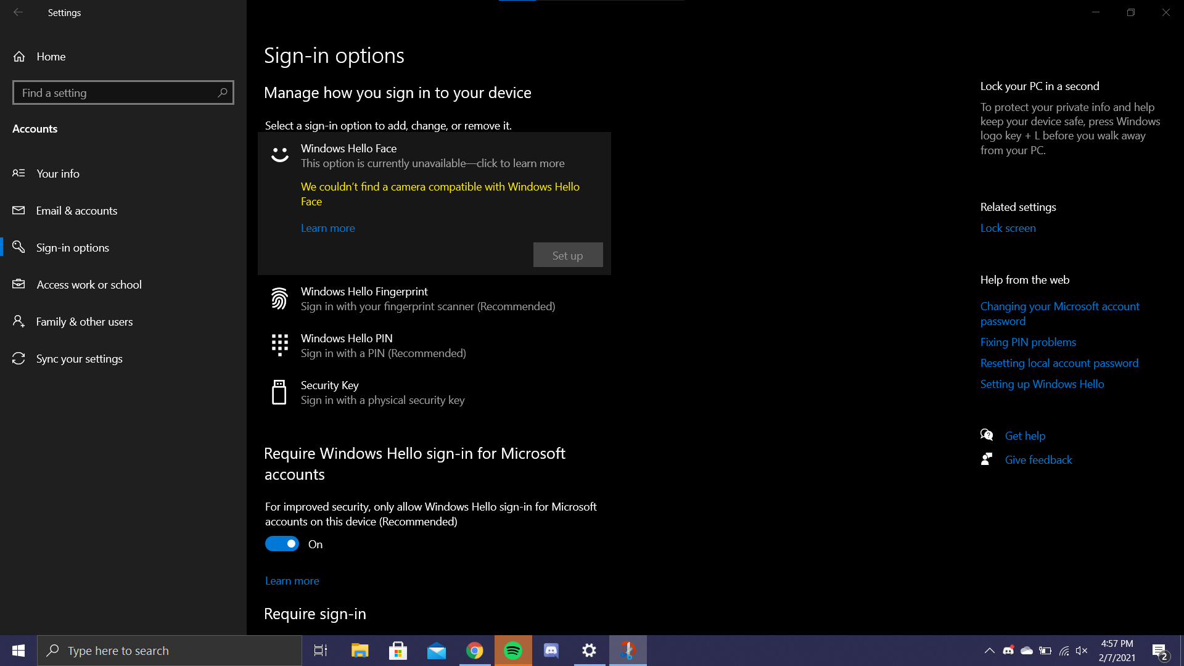Open the Action Center notifications icon
This screenshot has height=666, width=1184.
point(1159,651)
